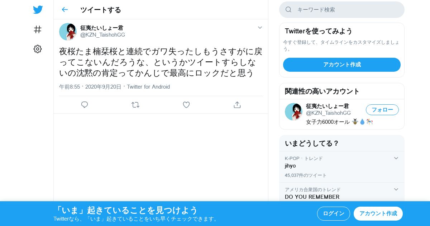Open the tweet author's avatar thumbnail
This screenshot has width=430, height=226.
(68, 32)
